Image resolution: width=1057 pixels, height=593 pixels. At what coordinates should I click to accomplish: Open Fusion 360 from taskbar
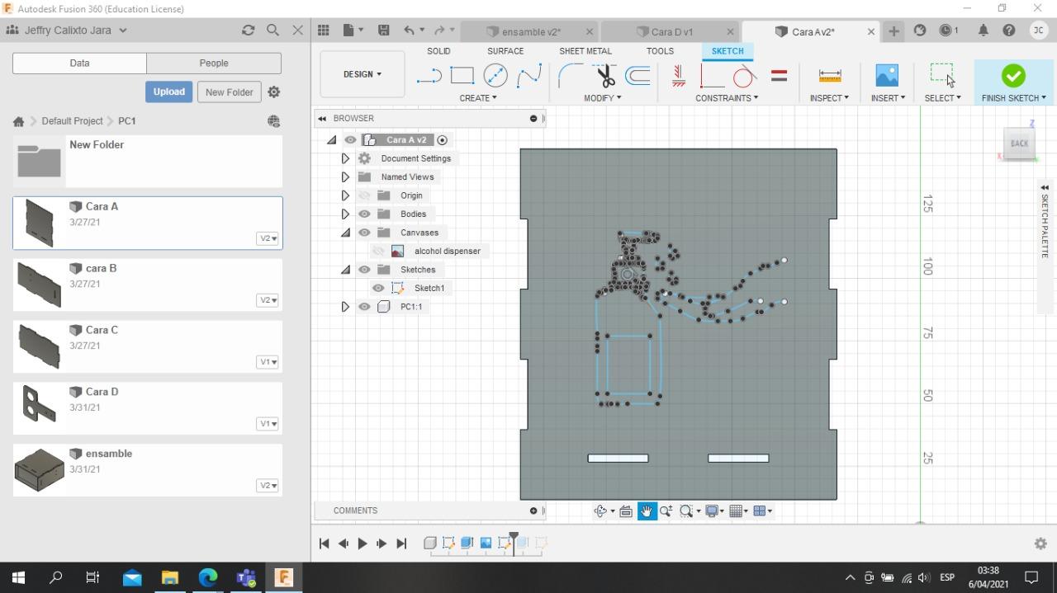coord(283,577)
